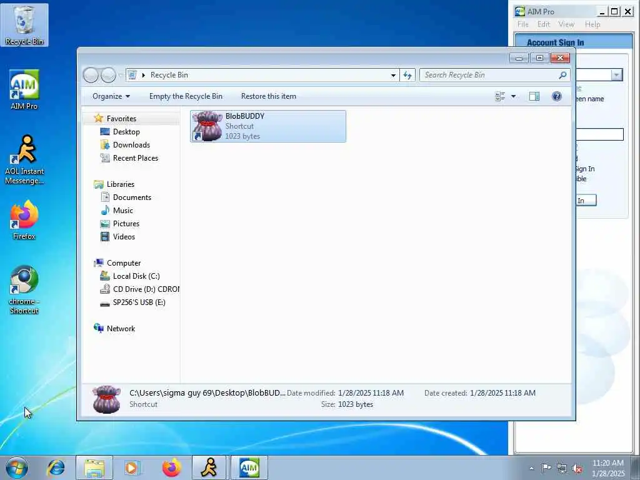The width and height of the screenshot is (640, 480).
Task: Launch AIM Pro desktop shortcut
Action: (24, 90)
